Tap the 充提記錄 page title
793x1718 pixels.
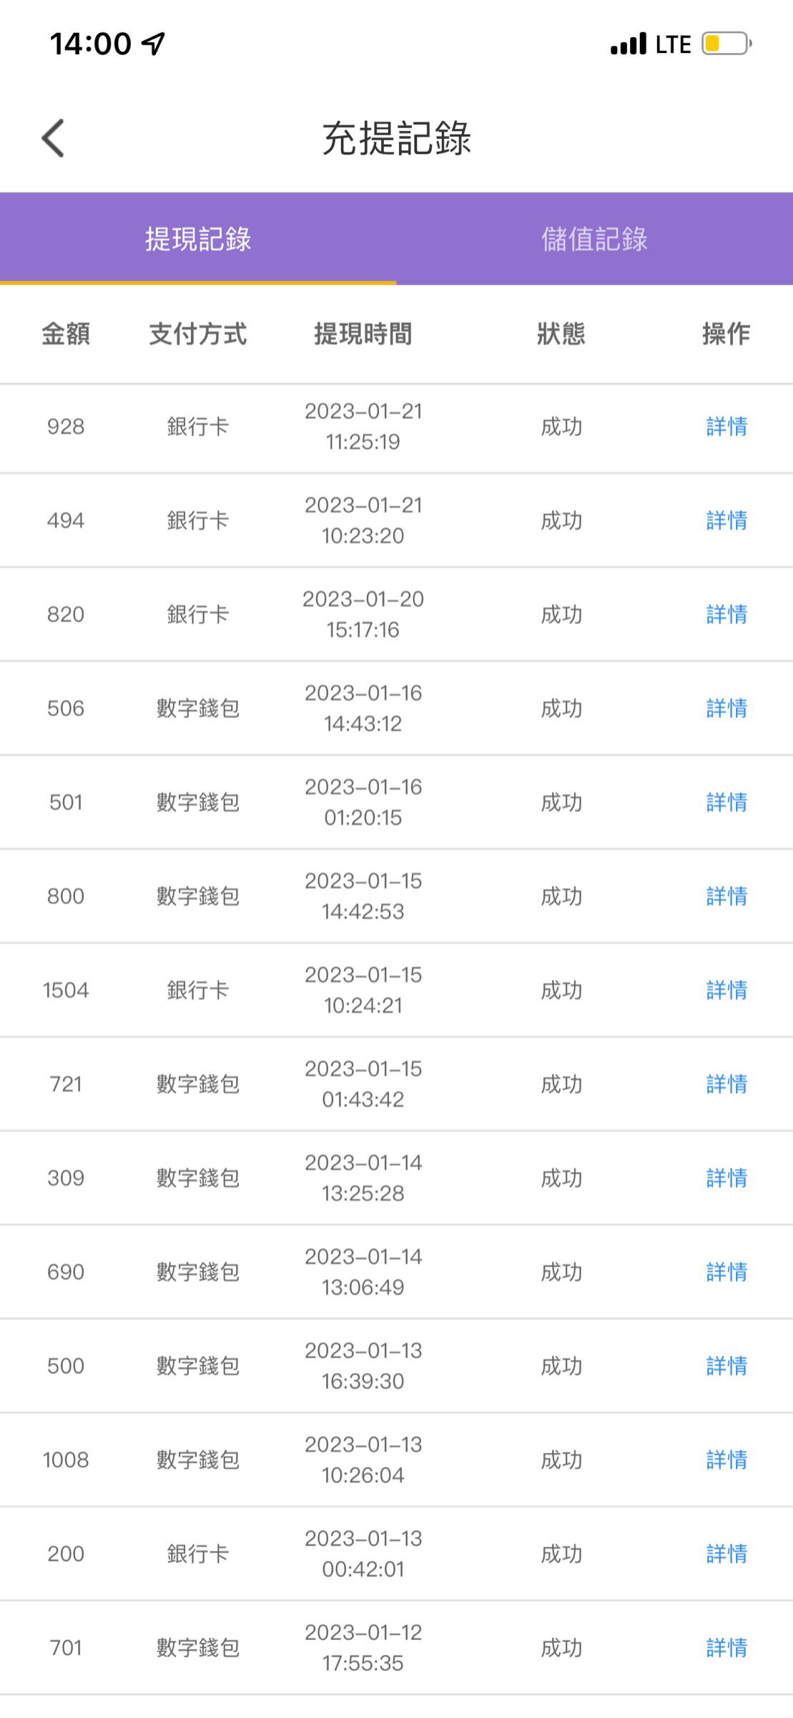pyautogui.click(x=396, y=138)
